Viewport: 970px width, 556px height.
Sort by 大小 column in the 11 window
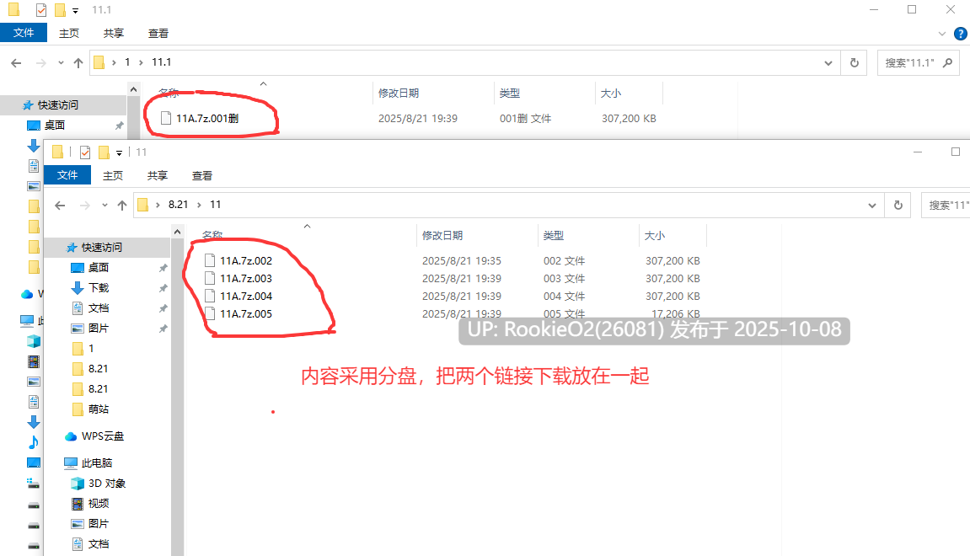[655, 236]
